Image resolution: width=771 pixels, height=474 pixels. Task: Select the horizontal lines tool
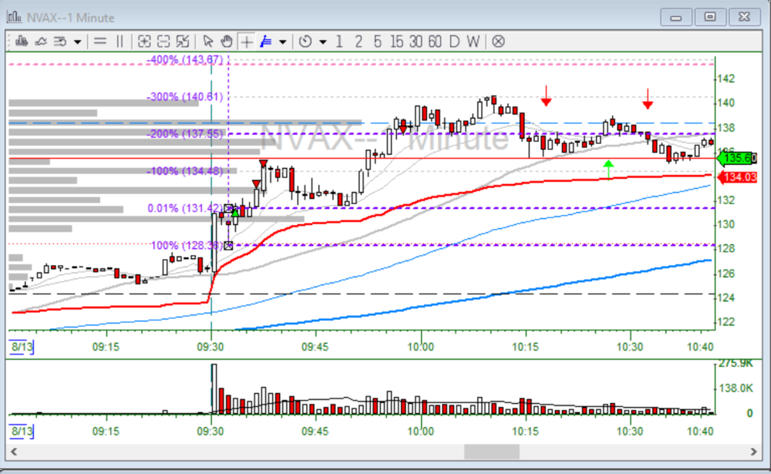(x=100, y=42)
